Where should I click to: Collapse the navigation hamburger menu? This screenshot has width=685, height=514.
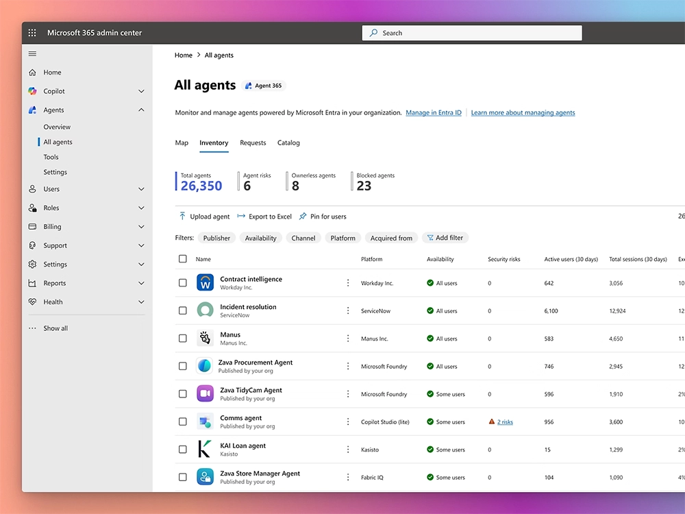coord(32,53)
